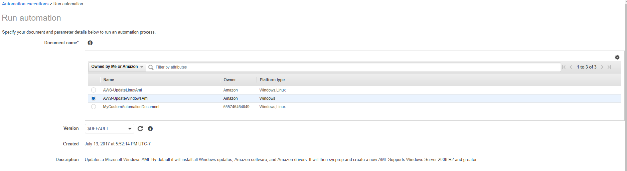Sort documents by Owner column
The height and width of the screenshot is (171, 627).
point(230,80)
